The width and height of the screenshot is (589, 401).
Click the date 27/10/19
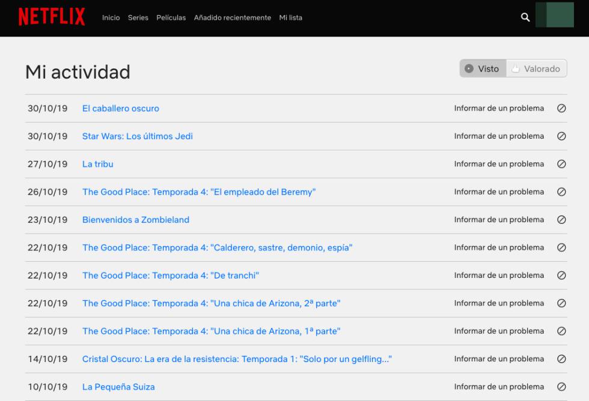click(47, 164)
